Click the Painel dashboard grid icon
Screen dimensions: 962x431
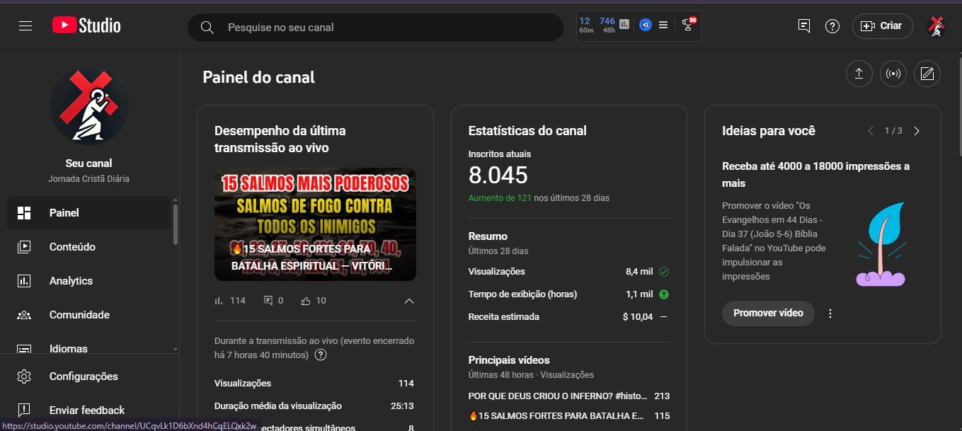[x=24, y=213]
